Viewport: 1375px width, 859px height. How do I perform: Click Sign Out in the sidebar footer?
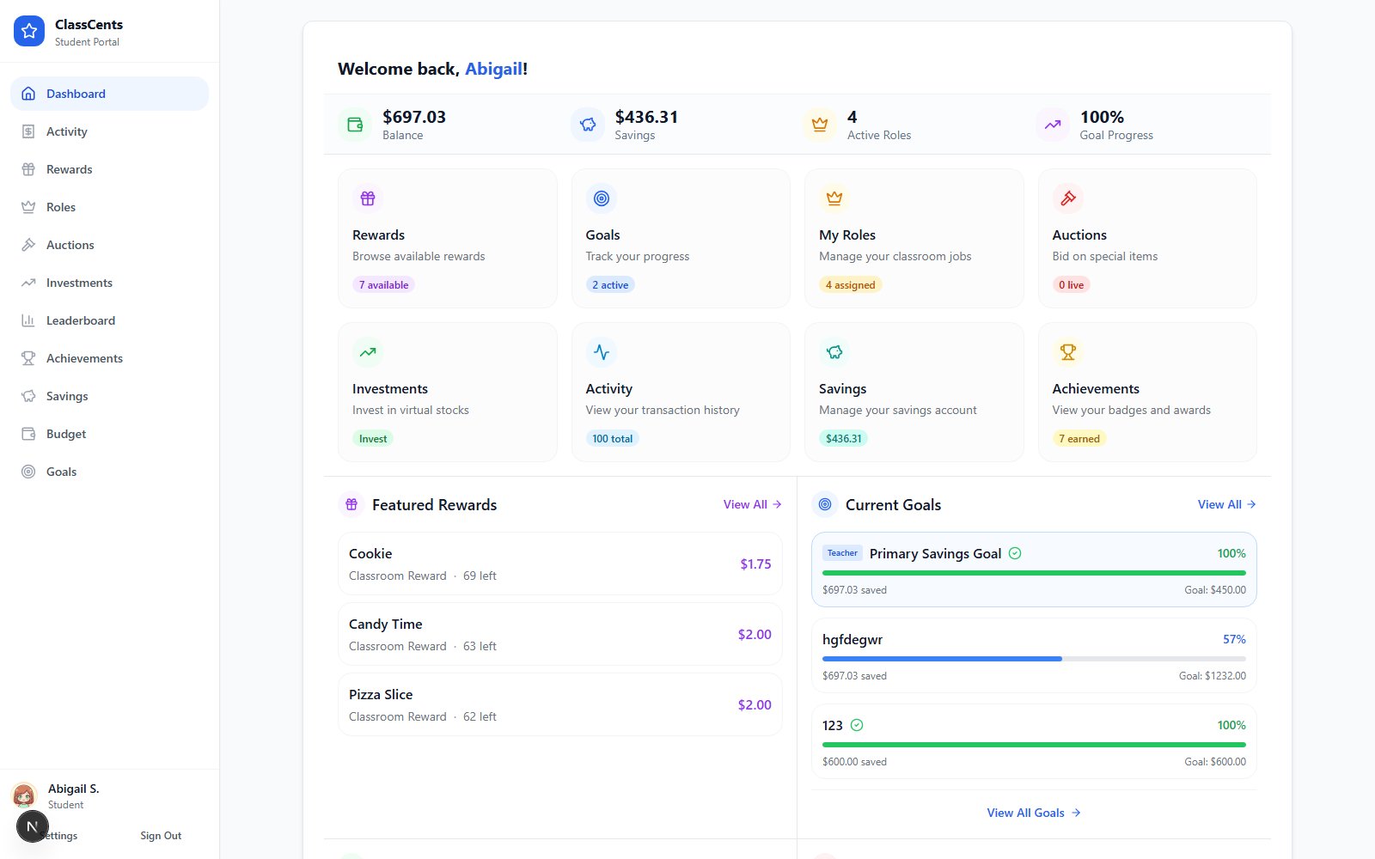tap(161, 836)
